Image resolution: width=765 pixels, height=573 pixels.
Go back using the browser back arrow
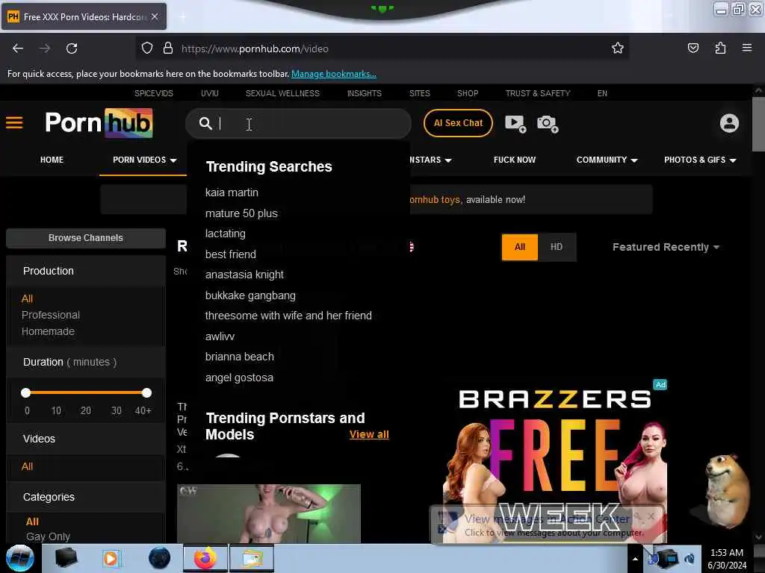coord(18,48)
